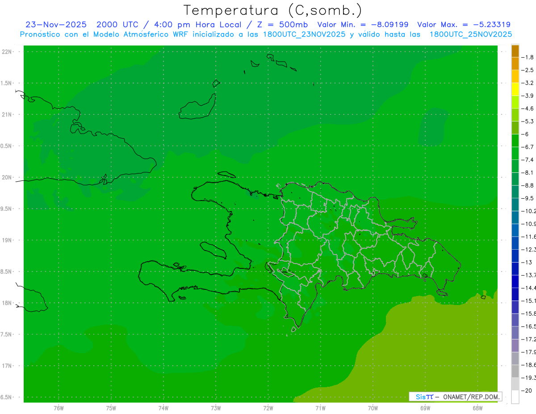The image size is (536, 414).
Task: Pick the yellow swatch between -3.2 and -3.9
Action: [515, 89]
